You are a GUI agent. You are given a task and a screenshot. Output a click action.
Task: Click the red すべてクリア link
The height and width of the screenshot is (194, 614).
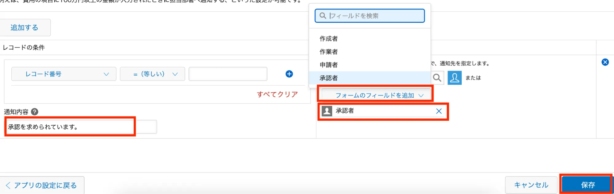[x=277, y=94]
